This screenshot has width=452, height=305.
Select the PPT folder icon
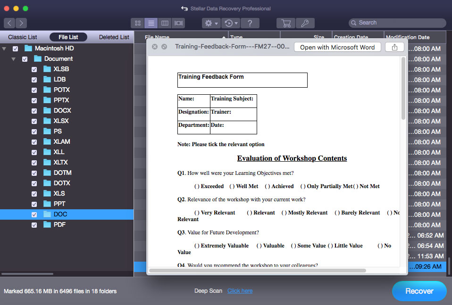(x=47, y=204)
